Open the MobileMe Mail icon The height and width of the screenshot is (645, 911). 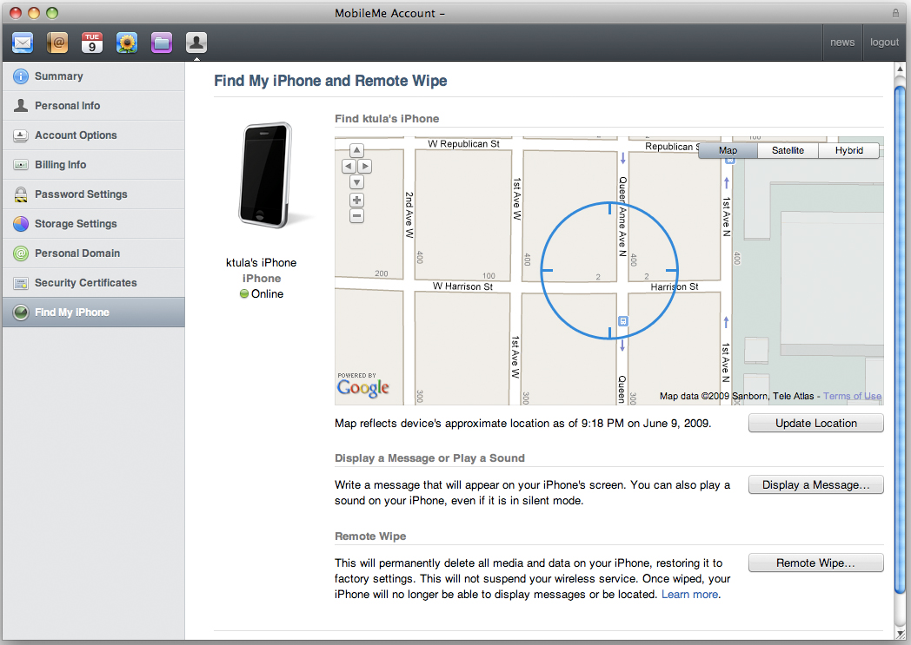(23, 43)
